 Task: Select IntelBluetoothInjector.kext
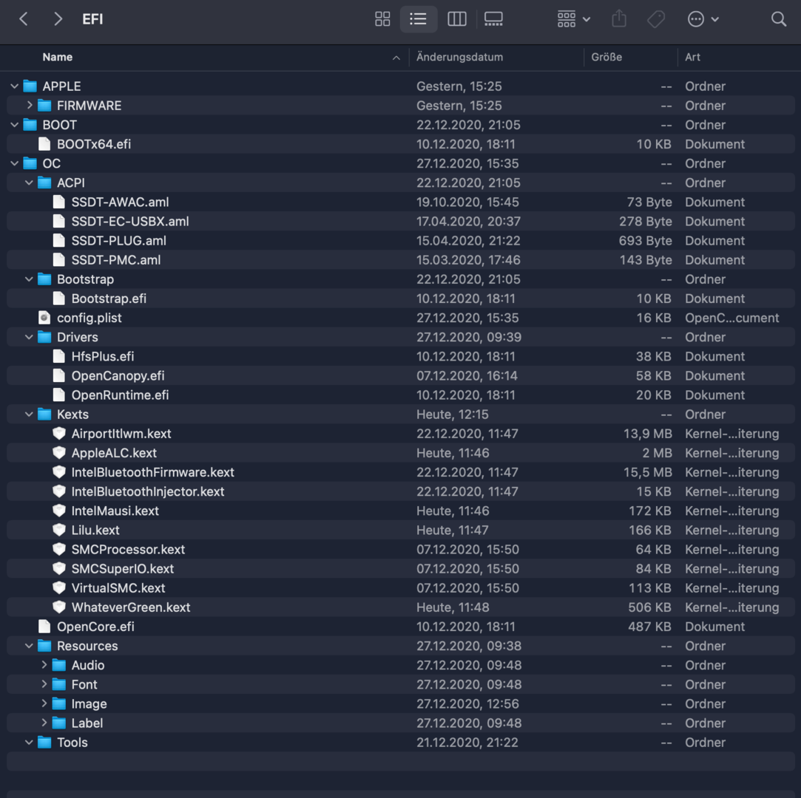(x=148, y=492)
